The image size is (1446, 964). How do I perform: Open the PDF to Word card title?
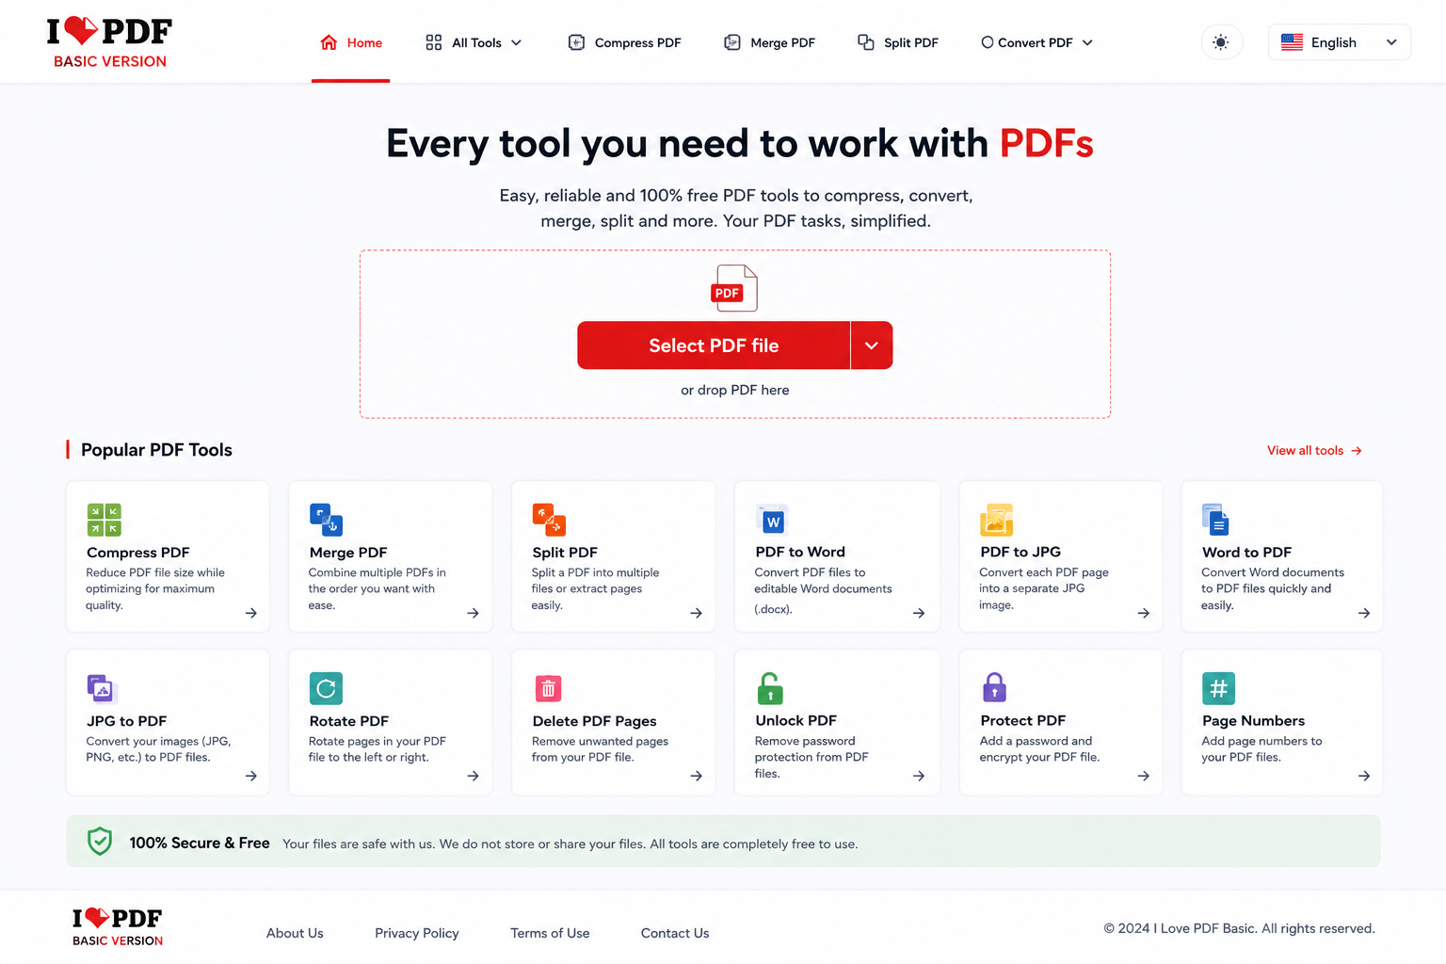(x=800, y=552)
